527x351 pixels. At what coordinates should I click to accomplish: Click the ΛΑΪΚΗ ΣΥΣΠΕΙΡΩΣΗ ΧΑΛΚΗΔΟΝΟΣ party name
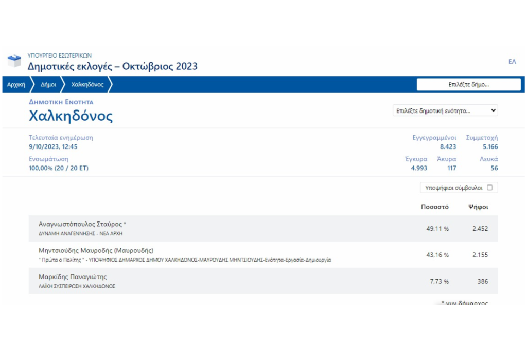[x=77, y=286]
